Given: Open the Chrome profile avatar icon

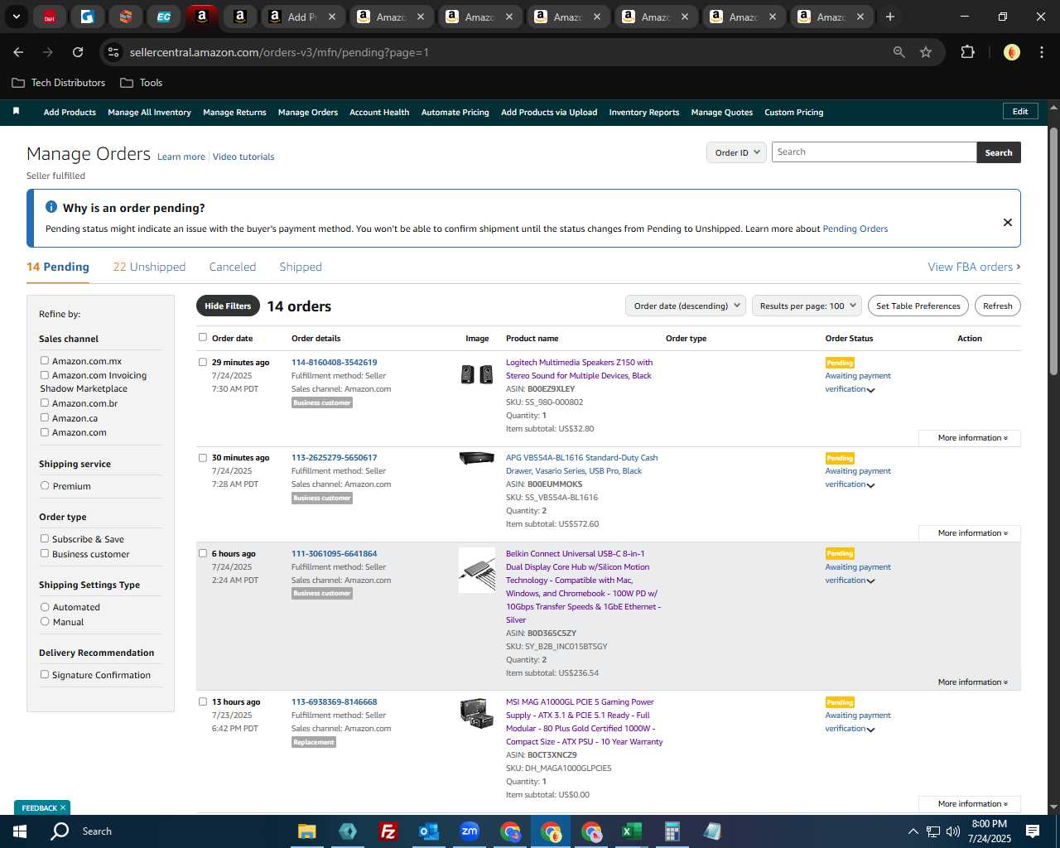Looking at the screenshot, I should click(x=1011, y=52).
